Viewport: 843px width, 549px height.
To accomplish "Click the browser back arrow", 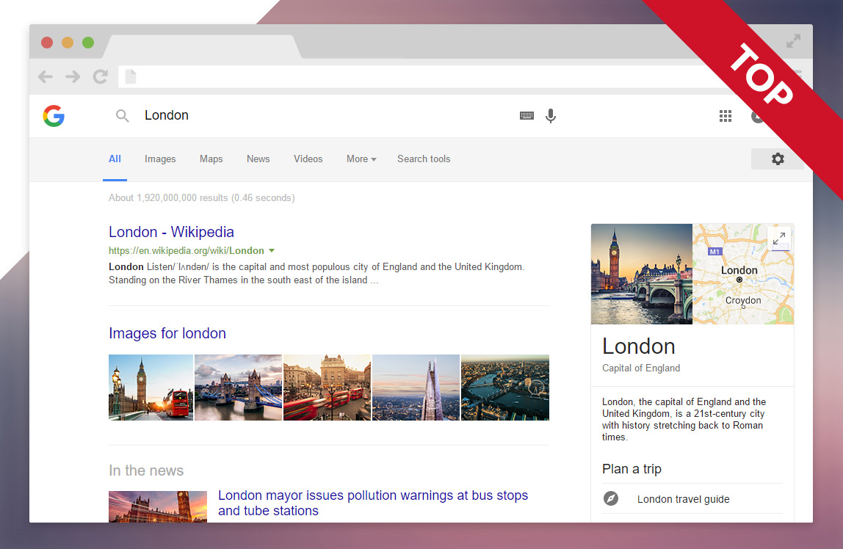I will tap(46, 77).
